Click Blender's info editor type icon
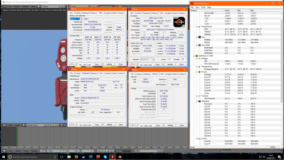The height and width of the screenshot is (160, 284). (x=5, y=6)
